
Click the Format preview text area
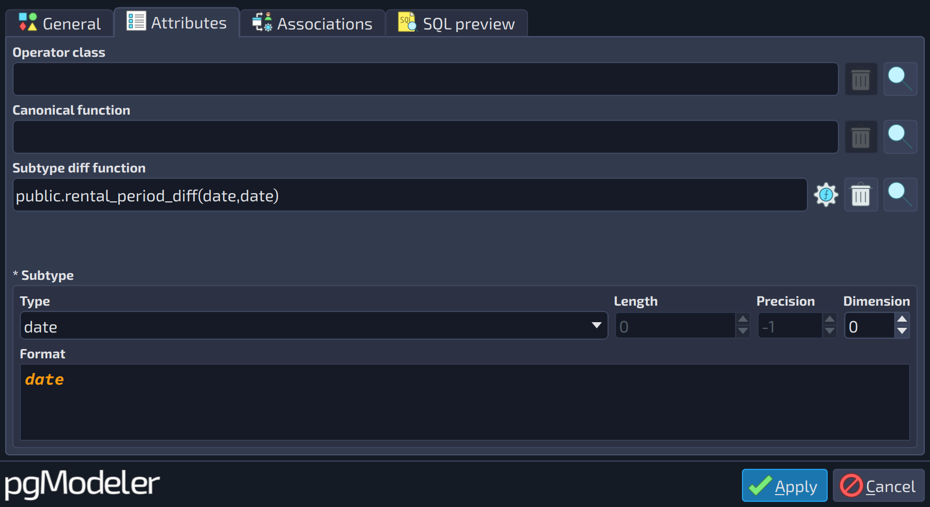coord(464,402)
